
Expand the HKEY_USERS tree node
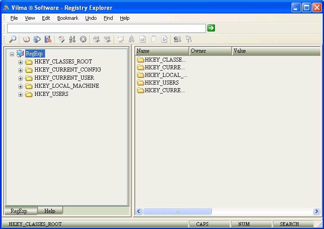[20, 94]
